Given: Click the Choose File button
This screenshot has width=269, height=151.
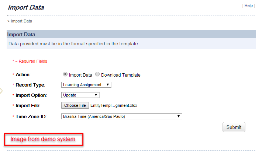Looking at the screenshot, I should 75,105.
